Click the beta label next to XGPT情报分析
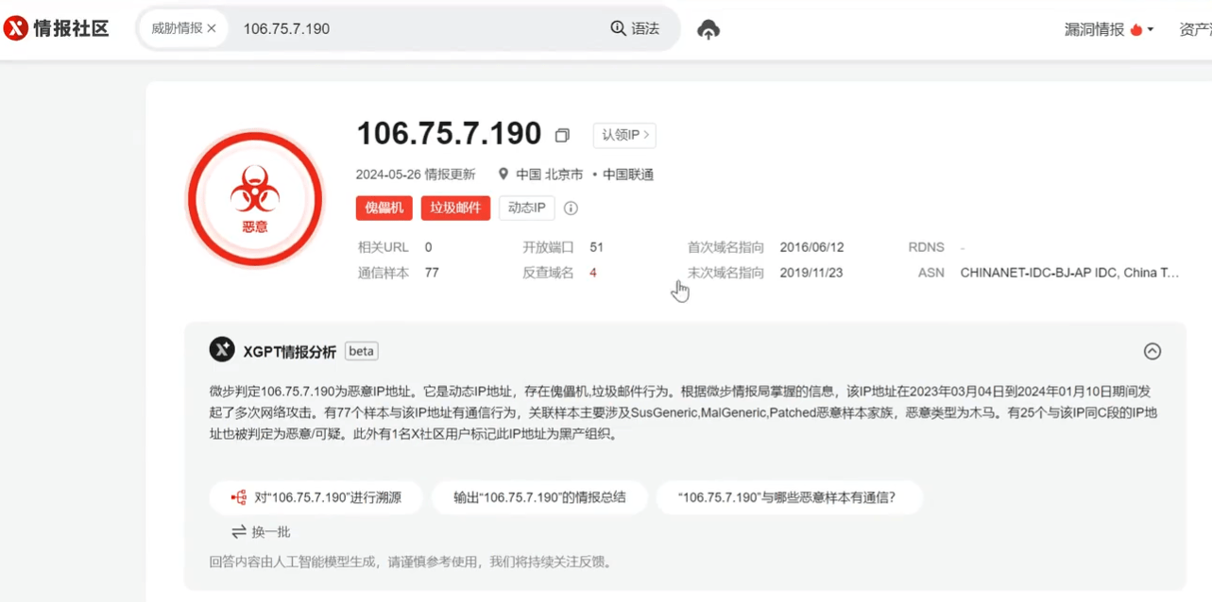This screenshot has width=1212, height=602. [x=362, y=351]
